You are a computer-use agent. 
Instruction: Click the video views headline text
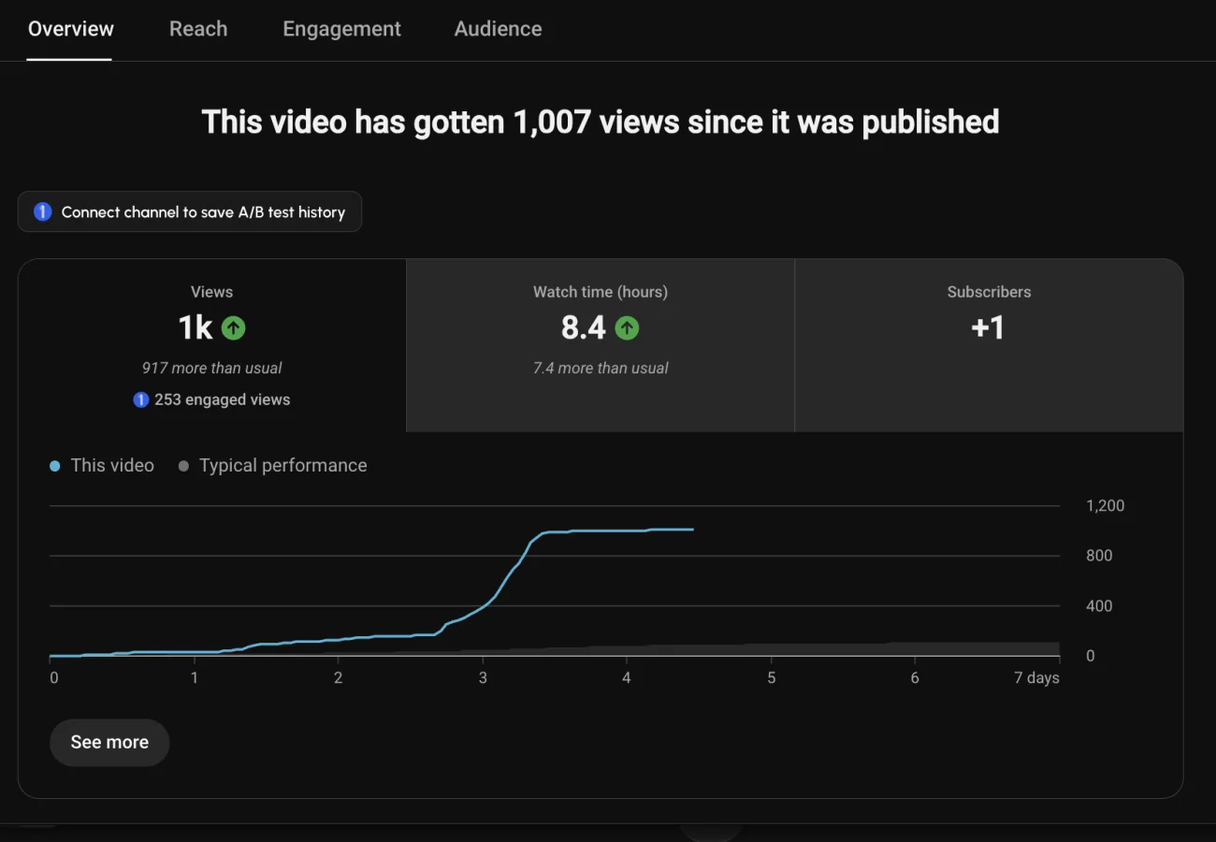coord(601,122)
